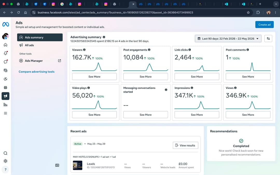Open the settings gear in sidebar

coord(5,161)
